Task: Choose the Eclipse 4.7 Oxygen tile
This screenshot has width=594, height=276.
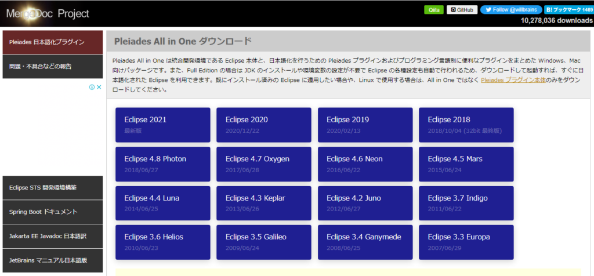Action: click(x=264, y=164)
